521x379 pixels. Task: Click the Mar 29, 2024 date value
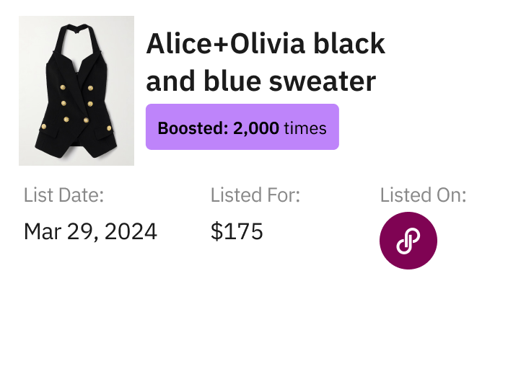90,231
